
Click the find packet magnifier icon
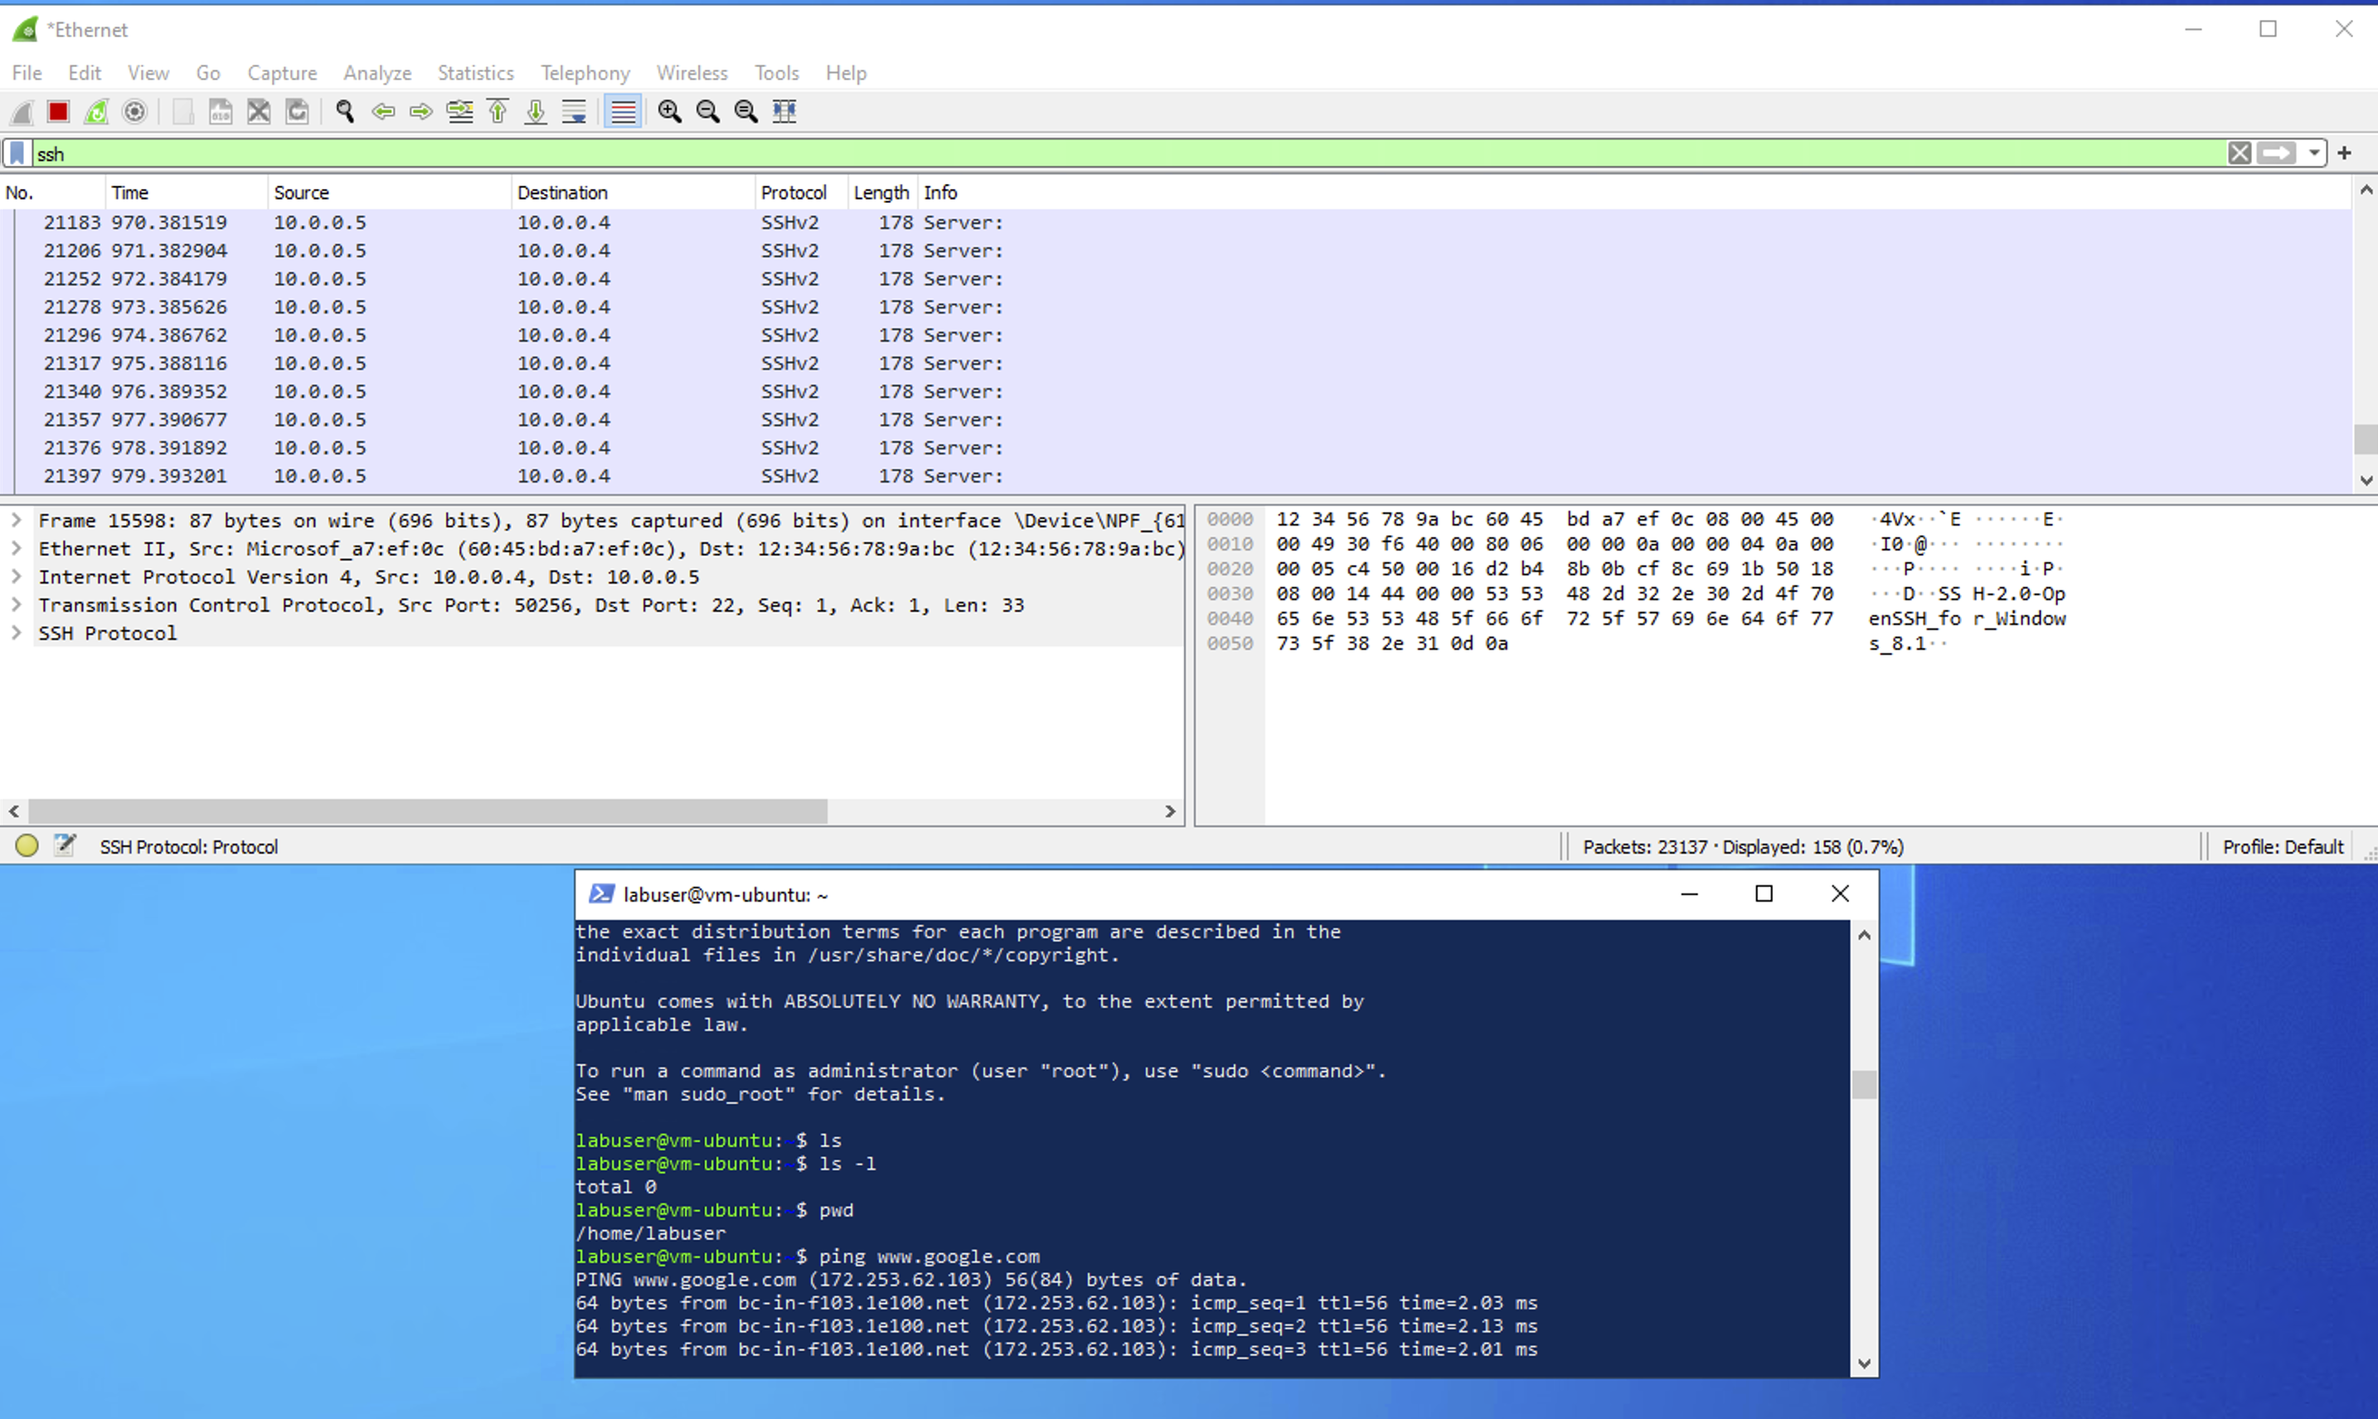click(345, 112)
